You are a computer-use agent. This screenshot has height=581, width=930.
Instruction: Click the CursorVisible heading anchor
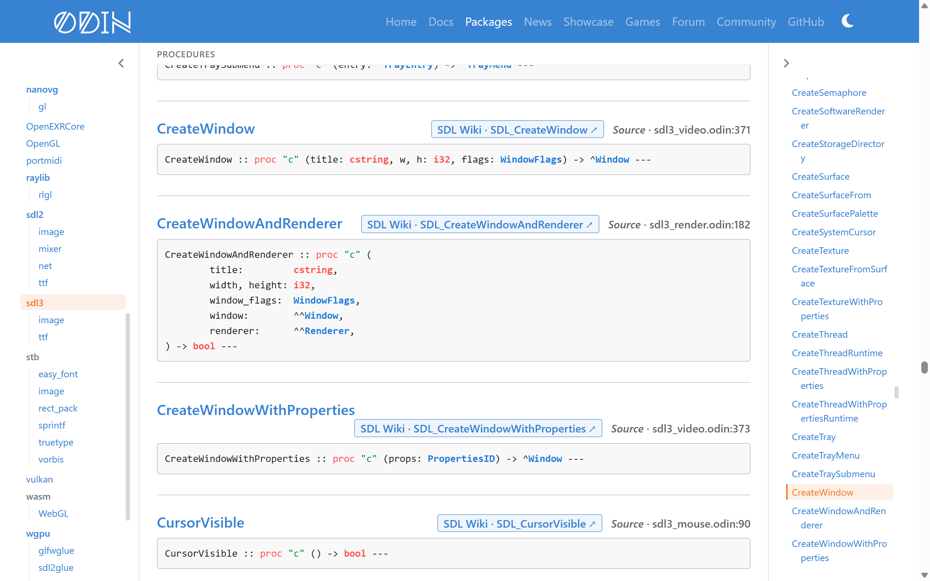click(x=200, y=522)
